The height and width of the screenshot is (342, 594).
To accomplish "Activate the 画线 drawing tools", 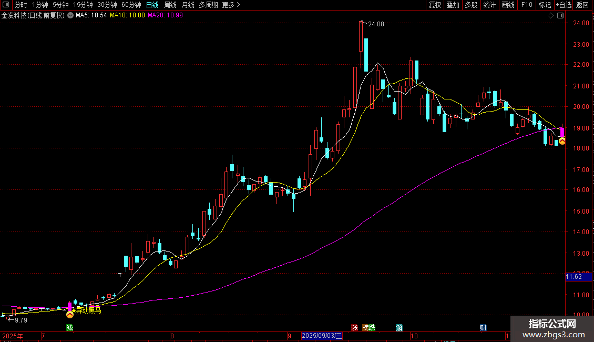I will 508,5.
